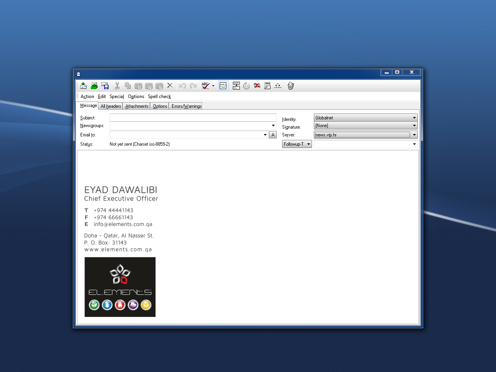The image size is (496, 372).
Task: Click the EYAD DAWALIBI name in the message
Action: (x=121, y=190)
